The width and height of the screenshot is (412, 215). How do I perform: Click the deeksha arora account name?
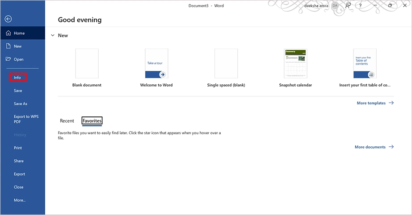[316, 6]
